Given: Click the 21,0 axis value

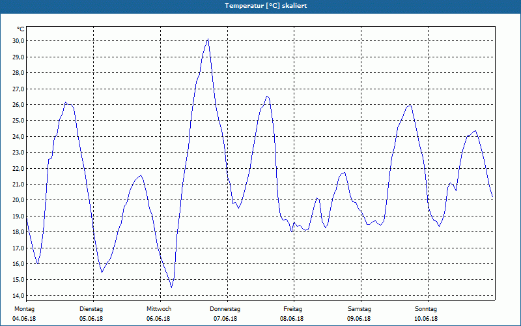Looking at the screenshot, I should click(18, 184).
